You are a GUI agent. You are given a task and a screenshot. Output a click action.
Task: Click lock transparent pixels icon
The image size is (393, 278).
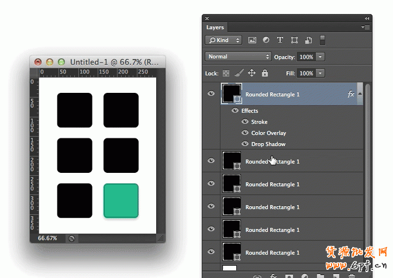click(x=226, y=74)
